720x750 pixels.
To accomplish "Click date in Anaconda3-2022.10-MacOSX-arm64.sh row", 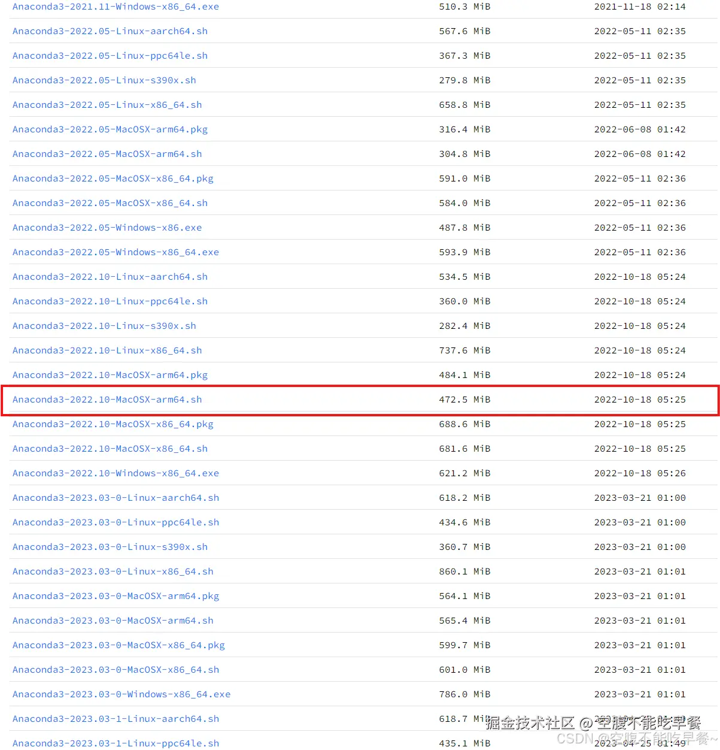I will coord(640,400).
